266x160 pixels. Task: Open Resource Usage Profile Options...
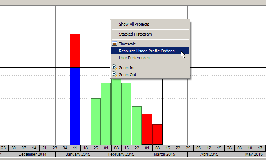click(149, 51)
